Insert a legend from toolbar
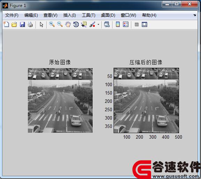201x179 pixels. (x=125, y=24)
